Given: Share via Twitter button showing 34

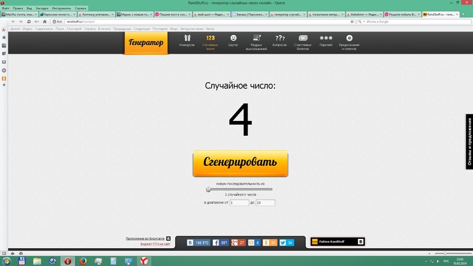Looking at the screenshot, I should [x=286, y=243].
